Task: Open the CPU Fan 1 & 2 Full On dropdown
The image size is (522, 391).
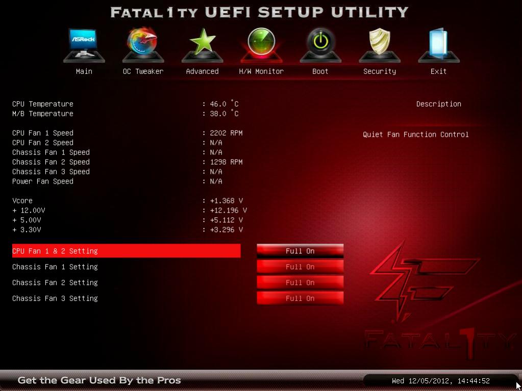Action: pyautogui.click(x=300, y=251)
